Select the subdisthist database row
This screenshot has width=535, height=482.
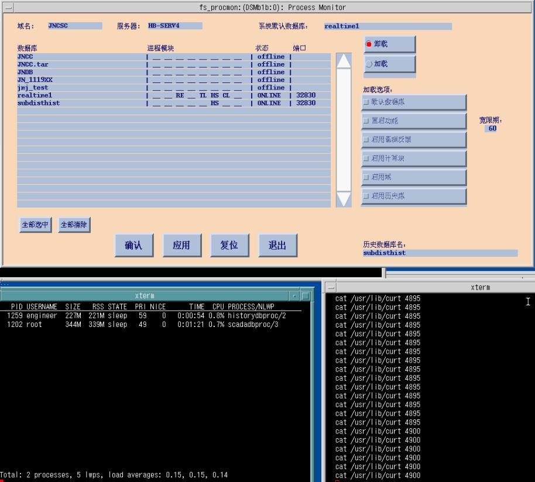tap(39, 103)
